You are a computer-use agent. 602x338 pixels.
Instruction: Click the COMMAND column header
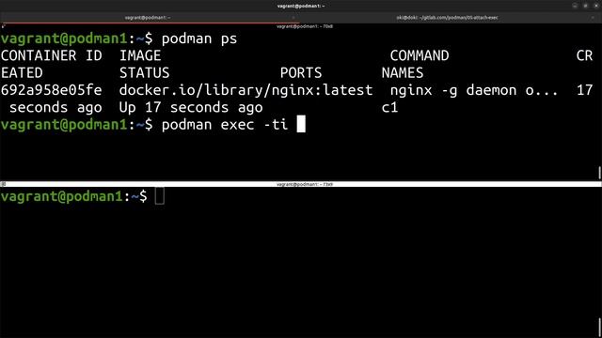(420, 56)
